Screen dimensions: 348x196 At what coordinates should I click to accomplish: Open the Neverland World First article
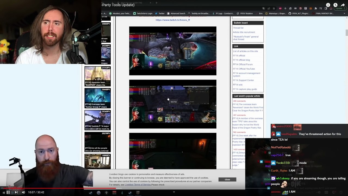(x=248, y=107)
